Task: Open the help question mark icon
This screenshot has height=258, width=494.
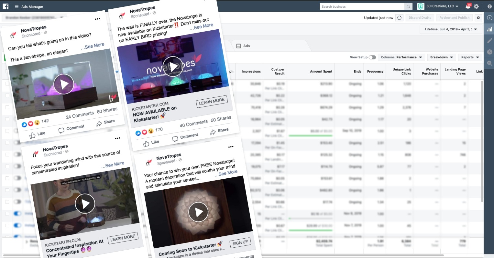Action: tap(489, 6)
